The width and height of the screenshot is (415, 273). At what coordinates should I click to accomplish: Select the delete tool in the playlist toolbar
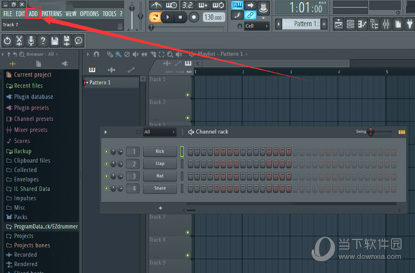127,54
